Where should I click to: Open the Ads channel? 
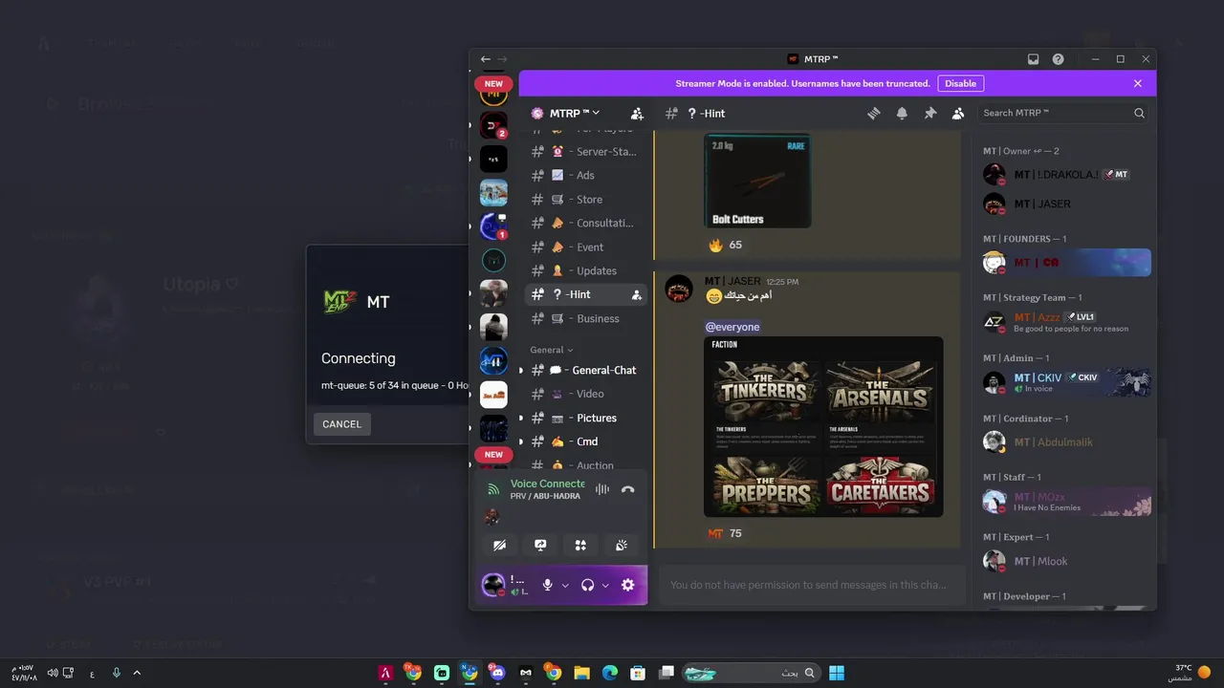(x=585, y=175)
